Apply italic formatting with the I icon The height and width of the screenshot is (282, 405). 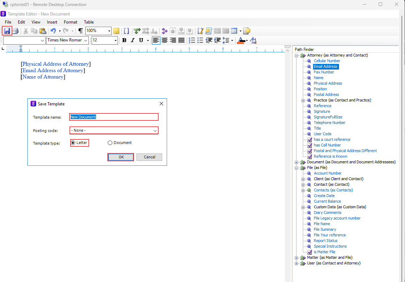click(x=133, y=40)
